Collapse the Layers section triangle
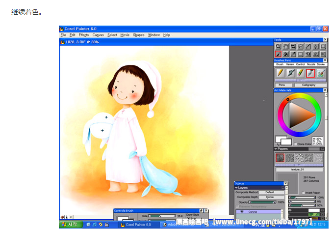The height and width of the screenshot is (231, 332). tap(236, 188)
